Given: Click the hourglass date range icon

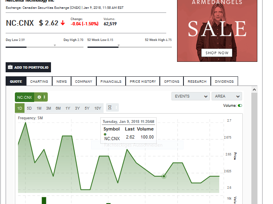Looking at the screenshot, I should [110, 108].
